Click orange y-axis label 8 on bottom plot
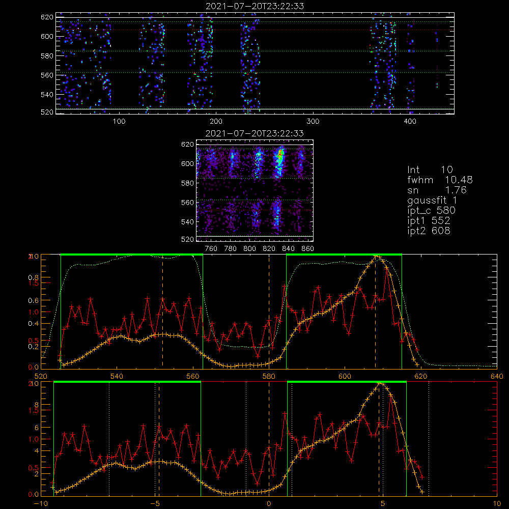This screenshot has height=509, width=509. coord(37,405)
